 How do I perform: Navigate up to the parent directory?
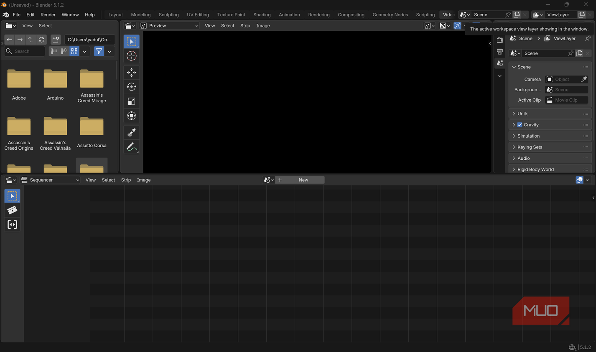31,40
